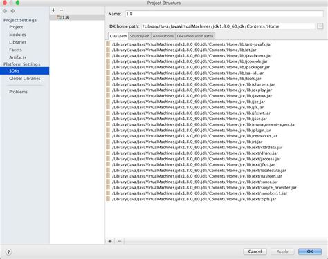
Task: Click the forward navigation arrow
Action: [13, 11]
